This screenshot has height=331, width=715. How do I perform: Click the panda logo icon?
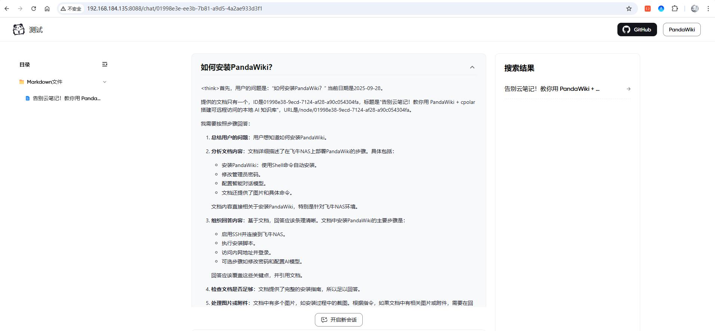pos(19,30)
